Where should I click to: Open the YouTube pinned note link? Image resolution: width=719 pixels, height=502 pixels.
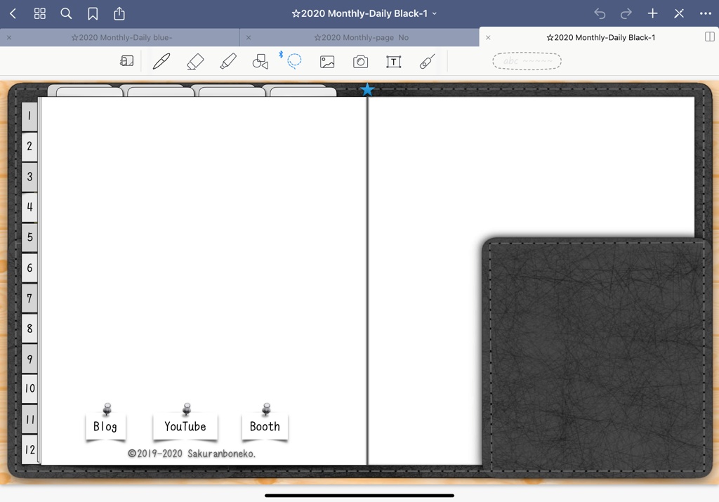coord(185,426)
